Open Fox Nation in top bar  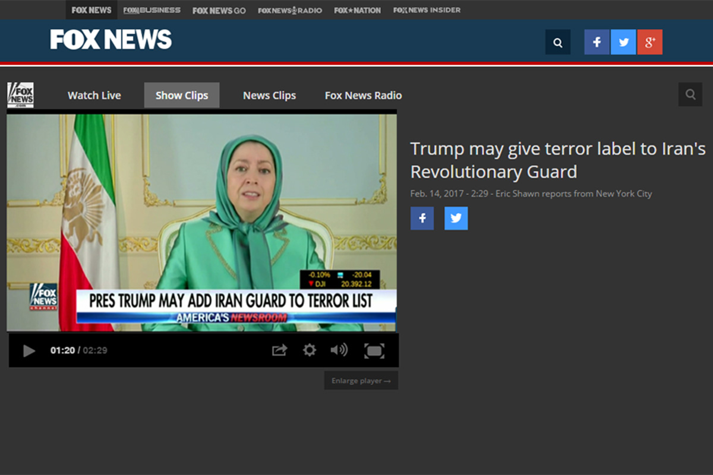357,10
